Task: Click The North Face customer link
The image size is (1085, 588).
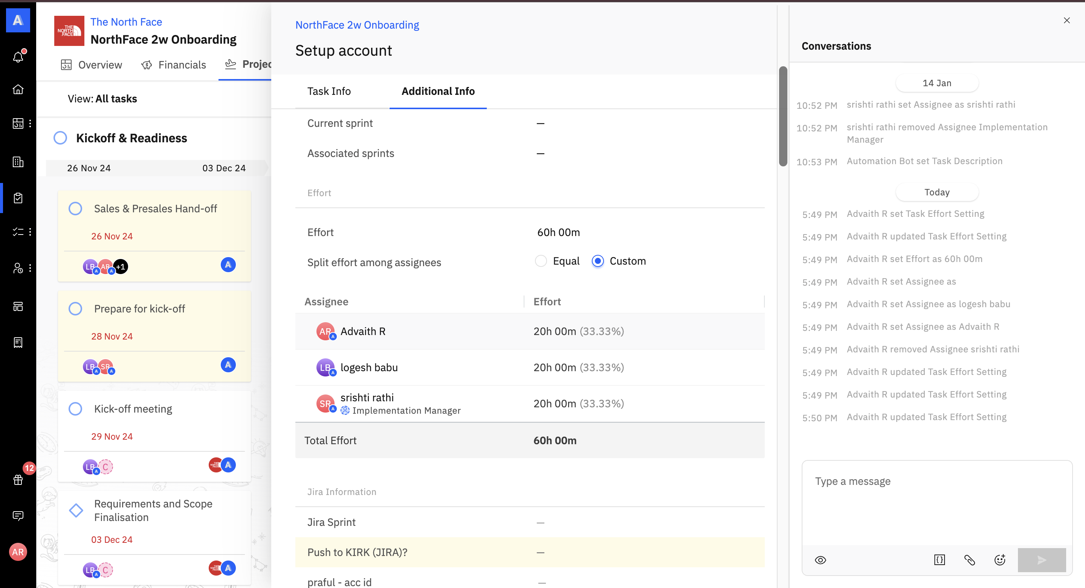Action: (x=126, y=22)
